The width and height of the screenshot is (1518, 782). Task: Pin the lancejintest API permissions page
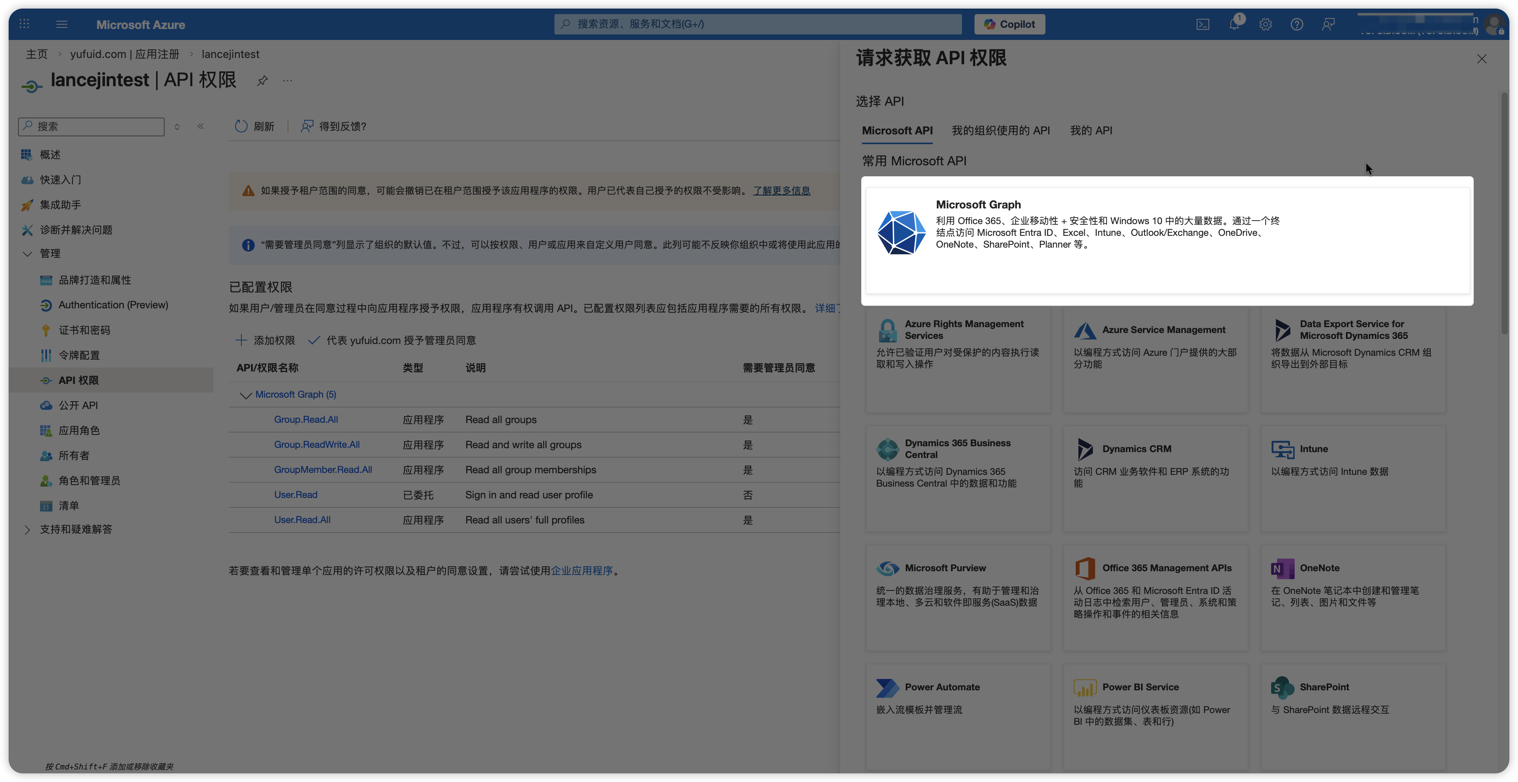pyautogui.click(x=262, y=81)
